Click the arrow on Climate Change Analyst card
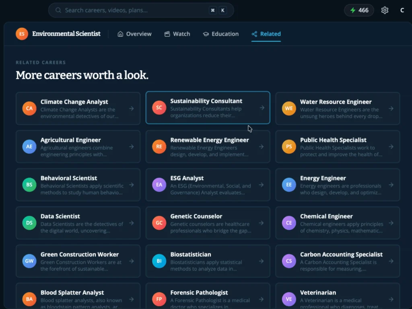 click(x=132, y=109)
